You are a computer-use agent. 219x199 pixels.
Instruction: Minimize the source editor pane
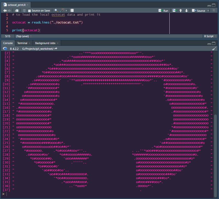[209, 5]
